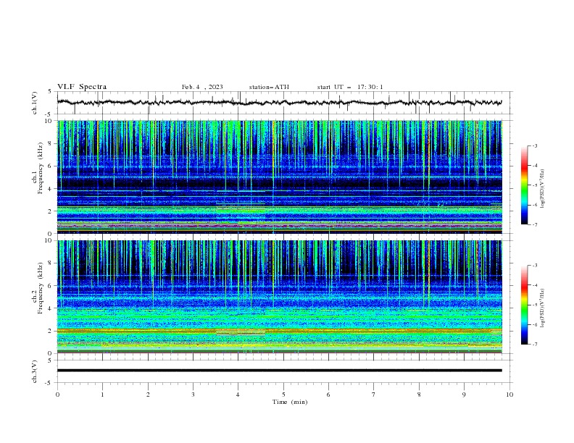
Task: Click the "-5" tick on ch.1 colorbar
Action: (534, 185)
